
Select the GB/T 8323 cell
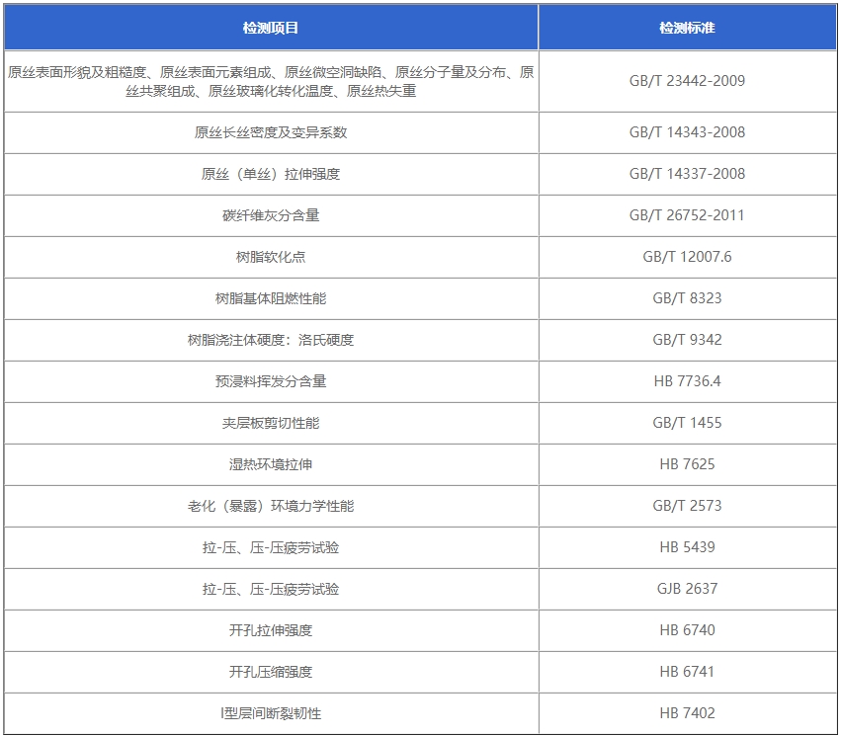[x=688, y=298]
